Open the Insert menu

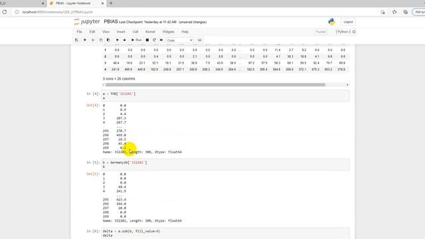pyautogui.click(x=121, y=32)
